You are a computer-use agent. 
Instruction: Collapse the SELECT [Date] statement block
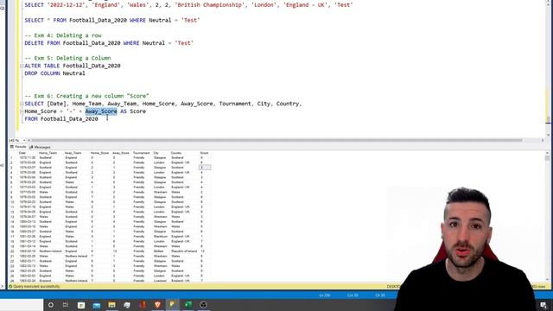22,104
